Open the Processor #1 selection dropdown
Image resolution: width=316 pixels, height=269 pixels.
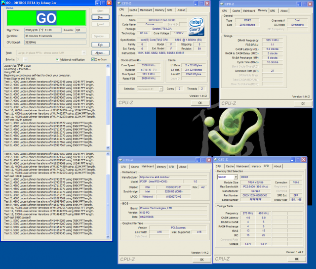coord(161,89)
